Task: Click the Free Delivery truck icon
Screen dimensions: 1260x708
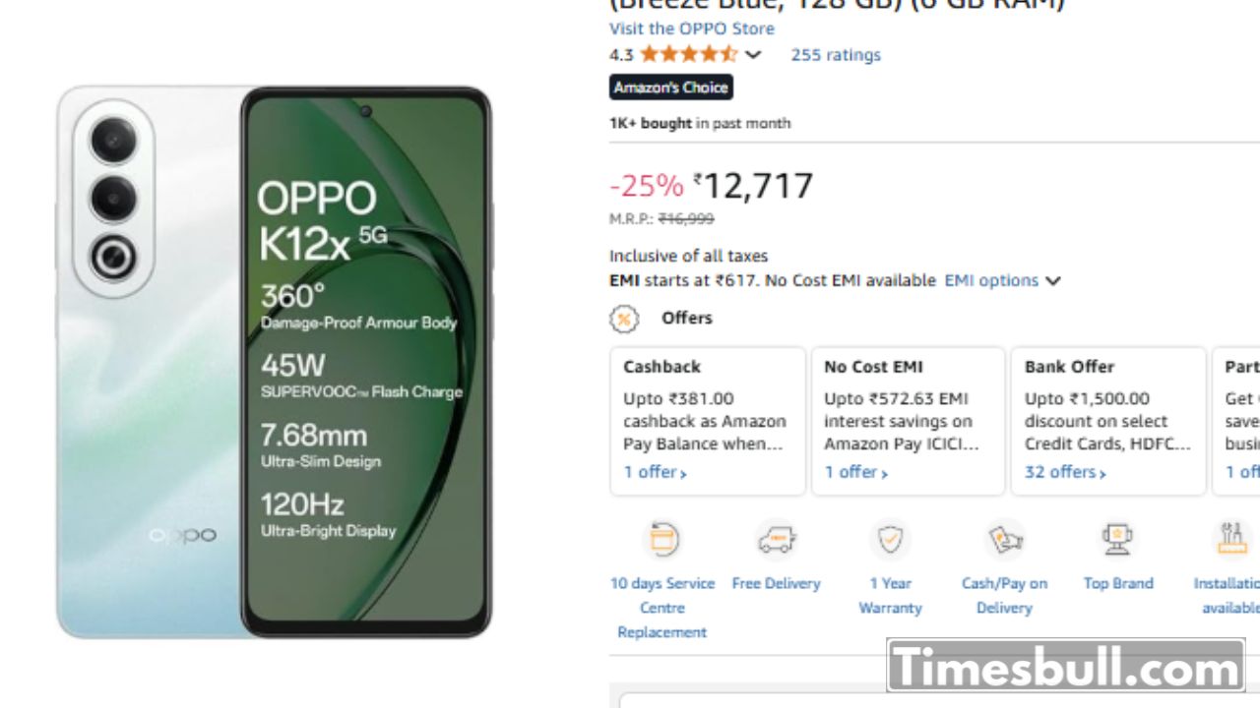Action: pyautogui.click(x=776, y=539)
